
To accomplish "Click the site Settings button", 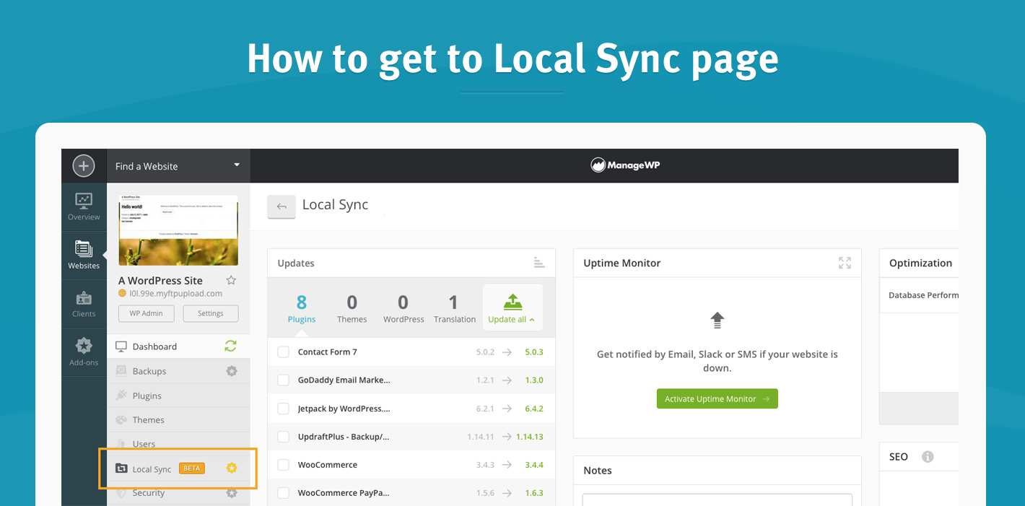I will coord(210,313).
